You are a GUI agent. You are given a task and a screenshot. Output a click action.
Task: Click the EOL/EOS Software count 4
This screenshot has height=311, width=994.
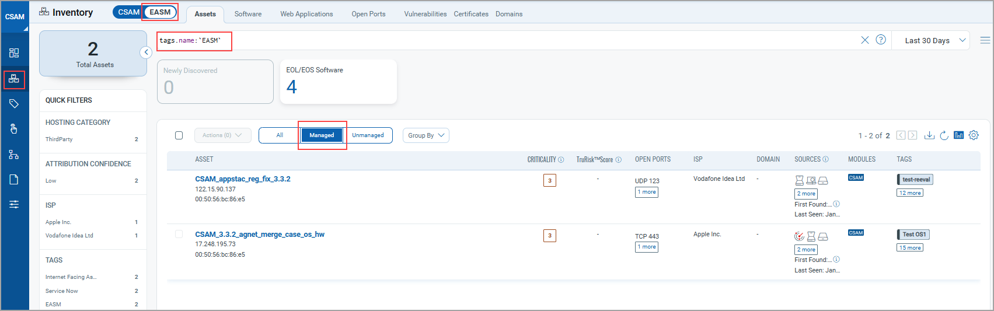(x=292, y=87)
